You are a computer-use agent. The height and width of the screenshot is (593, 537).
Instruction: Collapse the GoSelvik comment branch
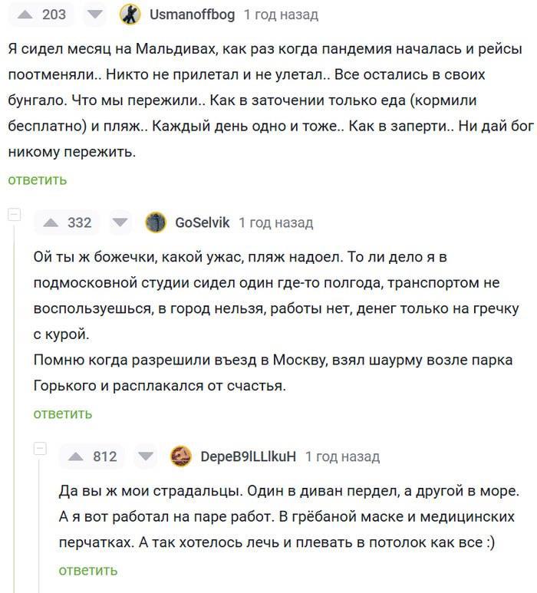(15, 215)
